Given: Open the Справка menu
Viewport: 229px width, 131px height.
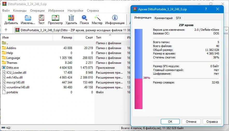Looking at the screenshot, I should pyautogui.click(x=93, y=11).
